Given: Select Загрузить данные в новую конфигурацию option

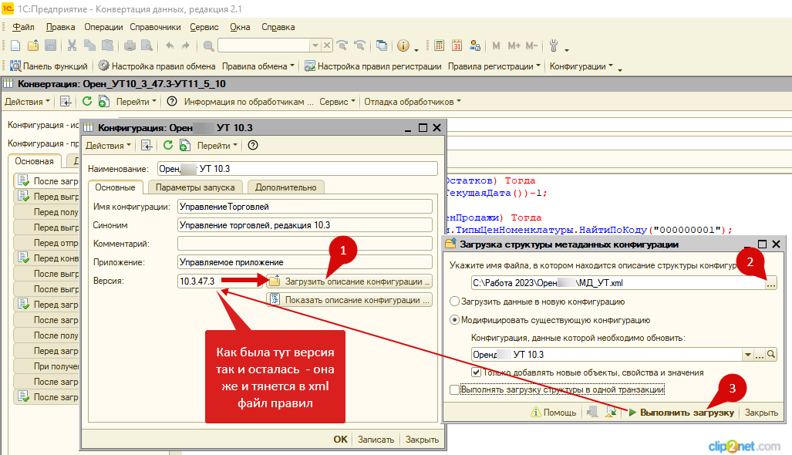Looking at the screenshot, I should pos(455,302).
